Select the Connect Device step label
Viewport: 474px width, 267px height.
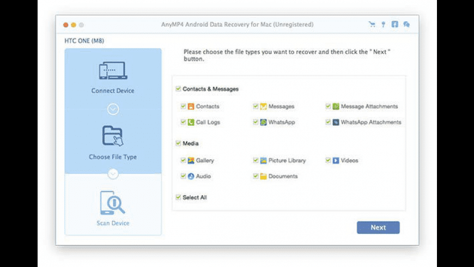(x=113, y=90)
